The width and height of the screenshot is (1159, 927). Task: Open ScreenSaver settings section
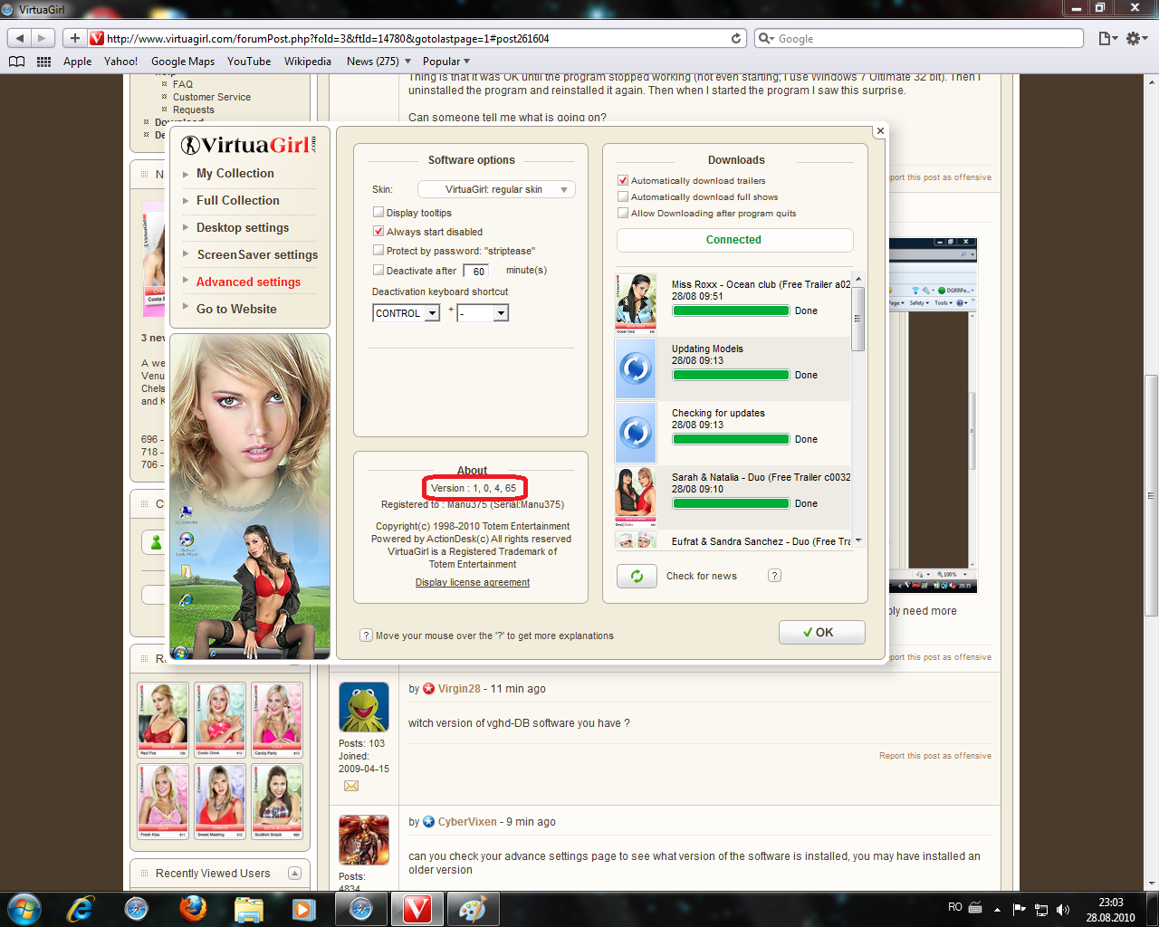tap(257, 254)
